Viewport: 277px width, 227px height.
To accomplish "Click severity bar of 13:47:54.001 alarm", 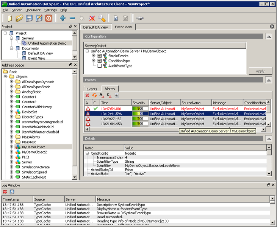I will click(x=140, y=109).
